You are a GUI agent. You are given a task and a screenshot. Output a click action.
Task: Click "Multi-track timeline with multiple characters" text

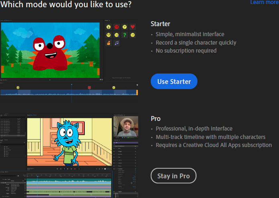click(x=210, y=137)
